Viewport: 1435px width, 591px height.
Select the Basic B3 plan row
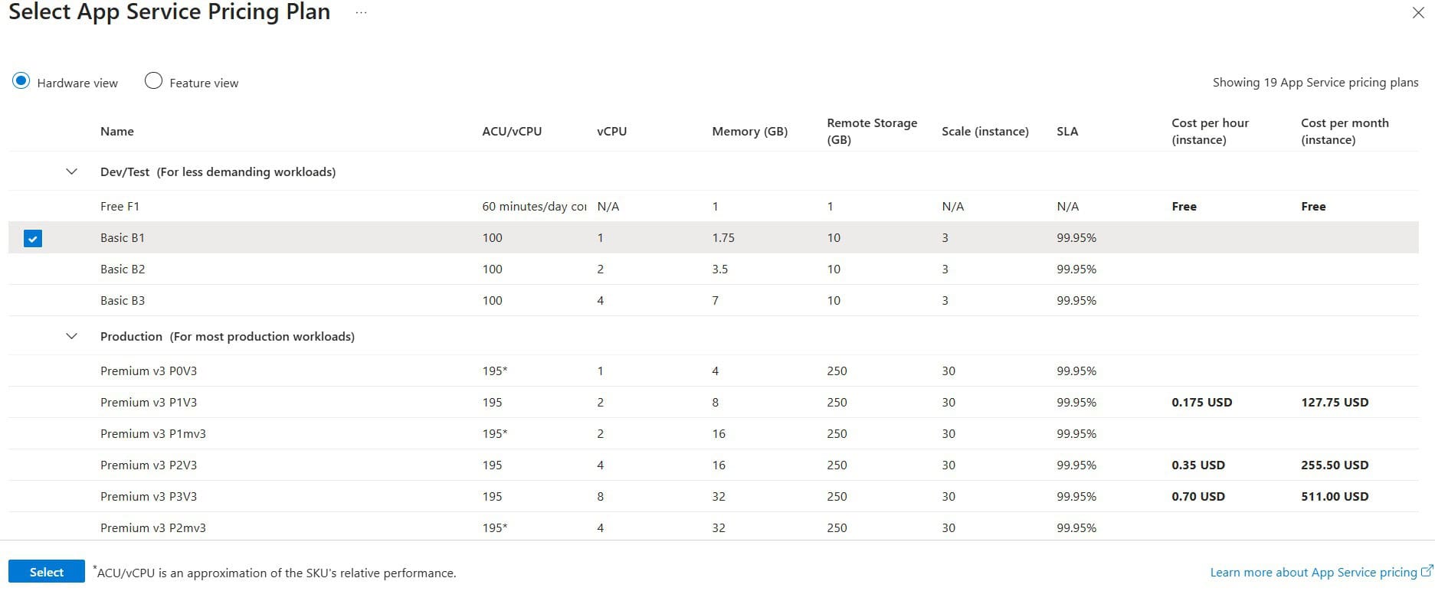click(123, 300)
